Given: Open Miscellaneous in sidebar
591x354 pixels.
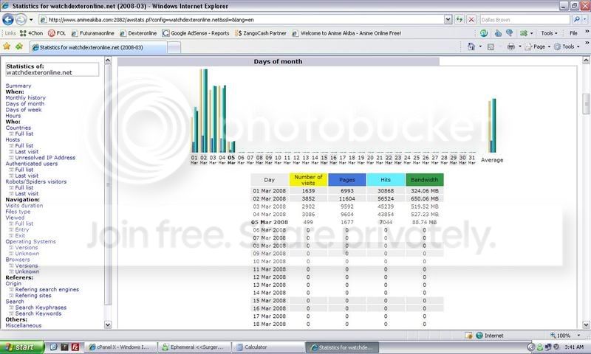Looking at the screenshot, I should click(x=24, y=325).
